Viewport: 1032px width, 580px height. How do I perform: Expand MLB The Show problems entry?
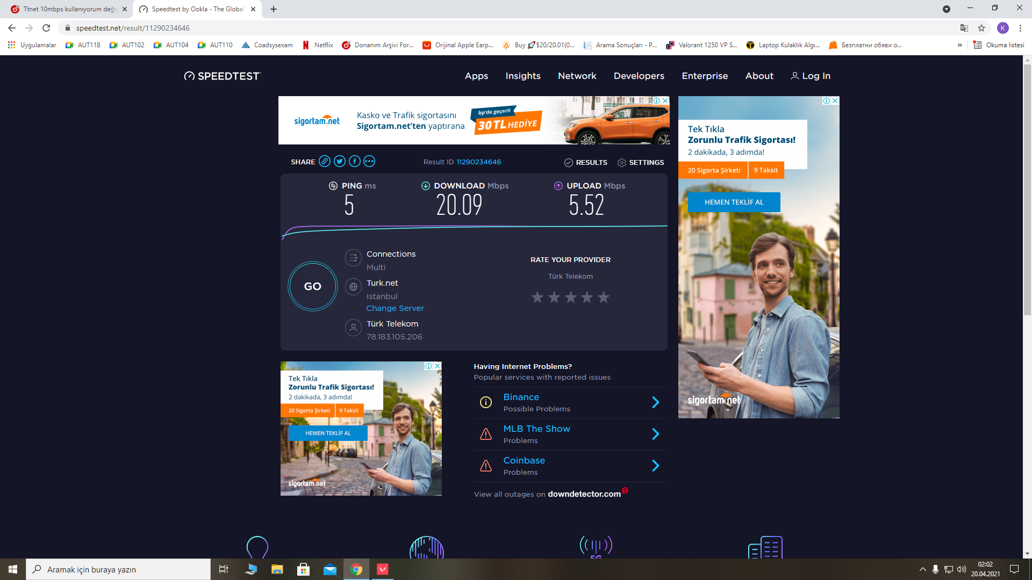point(570,434)
